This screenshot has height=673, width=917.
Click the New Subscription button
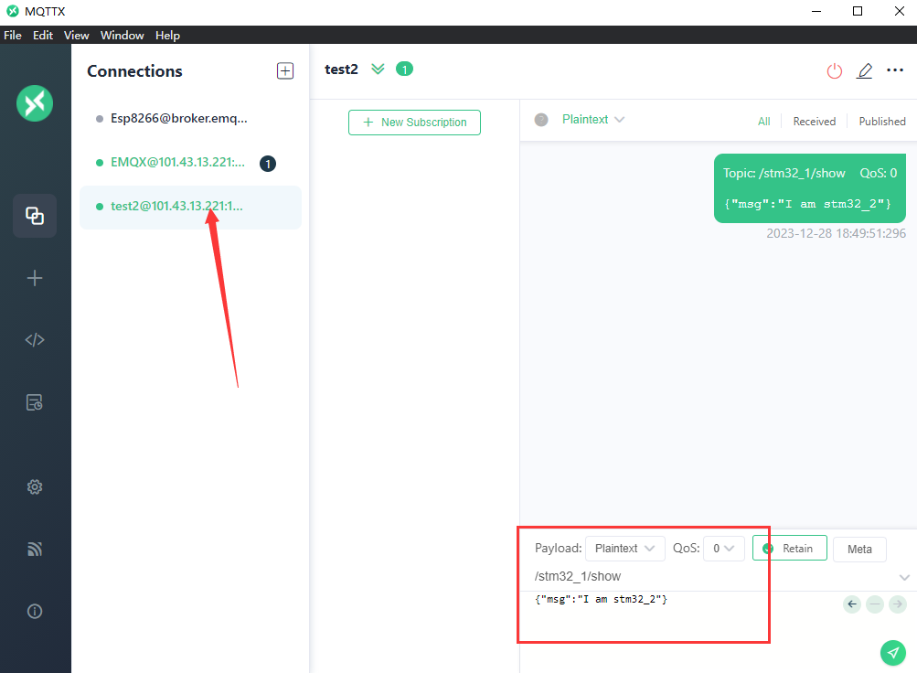415,123
